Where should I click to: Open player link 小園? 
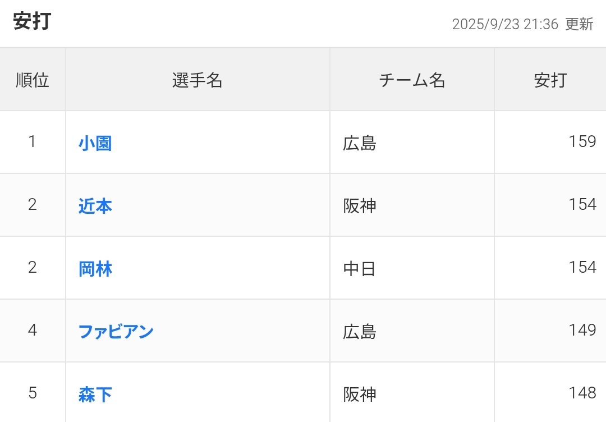tap(95, 144)
